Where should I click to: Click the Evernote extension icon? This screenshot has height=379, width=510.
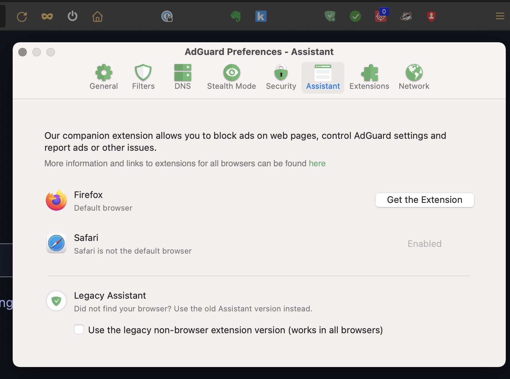236,16
